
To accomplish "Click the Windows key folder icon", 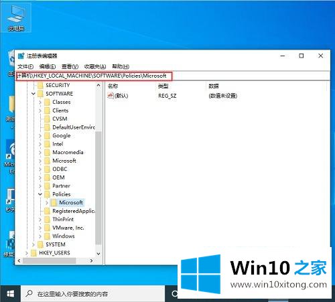I will (47, 236).
